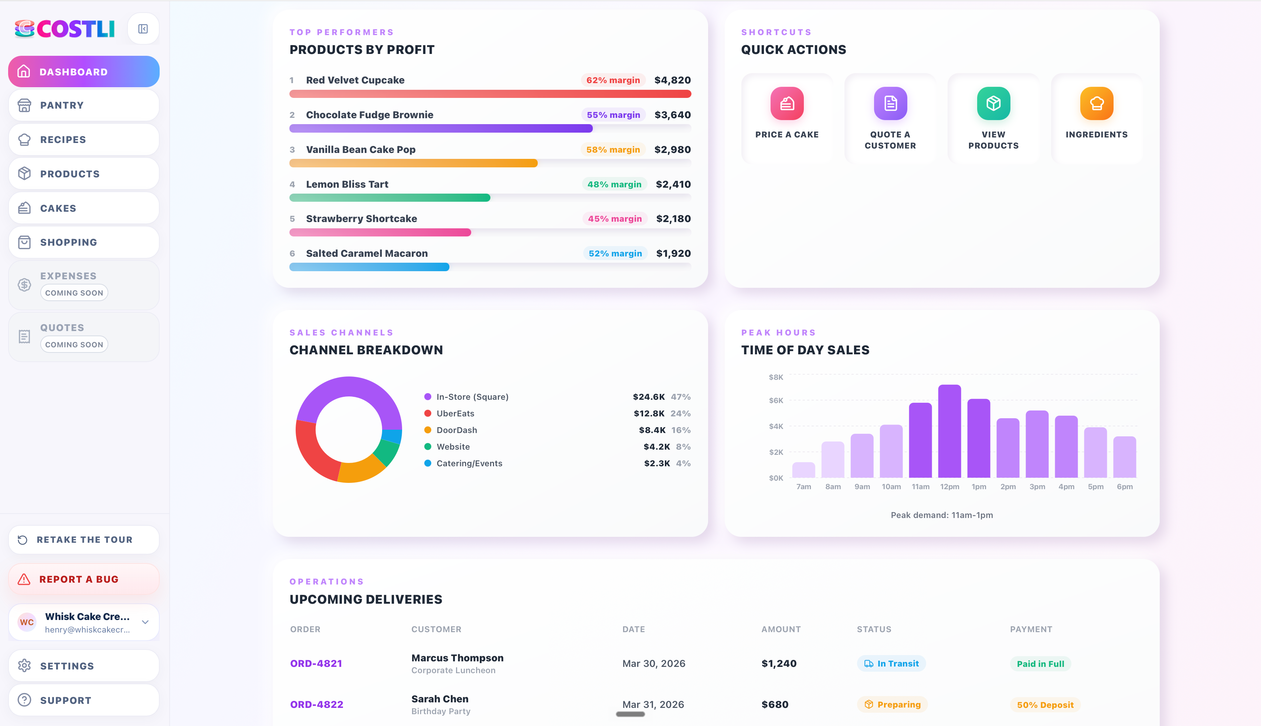Screen dimensions: 1261x726
Task: Click the orange Ingredients icon
Action: click(1097, 103)
